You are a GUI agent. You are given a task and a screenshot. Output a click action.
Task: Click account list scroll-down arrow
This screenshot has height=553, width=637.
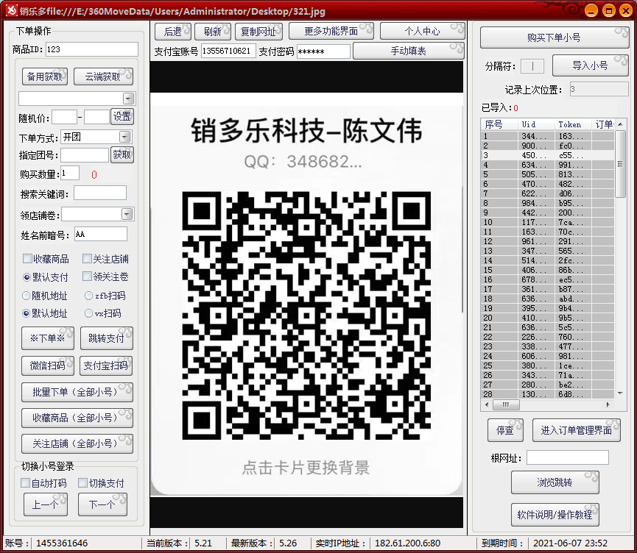620,393
